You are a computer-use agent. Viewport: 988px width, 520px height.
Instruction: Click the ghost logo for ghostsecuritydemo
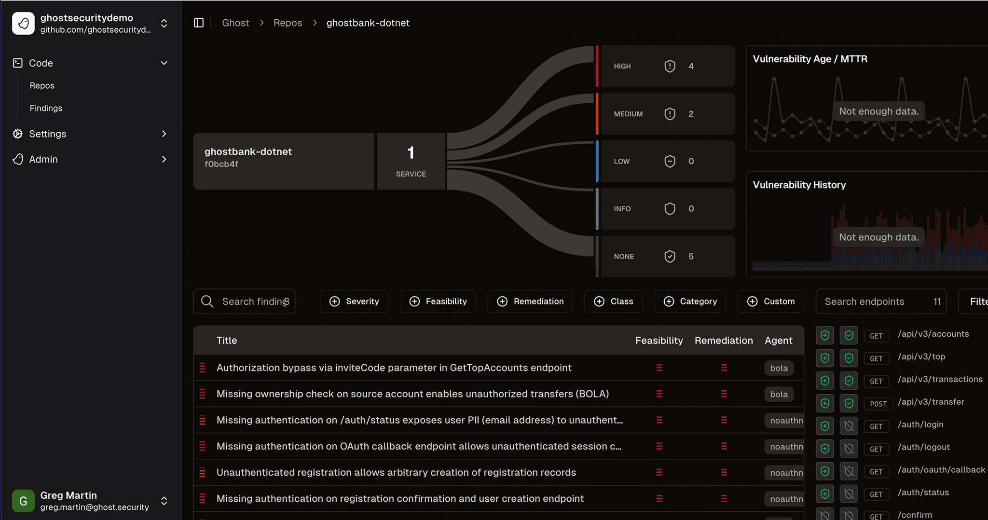23,23
